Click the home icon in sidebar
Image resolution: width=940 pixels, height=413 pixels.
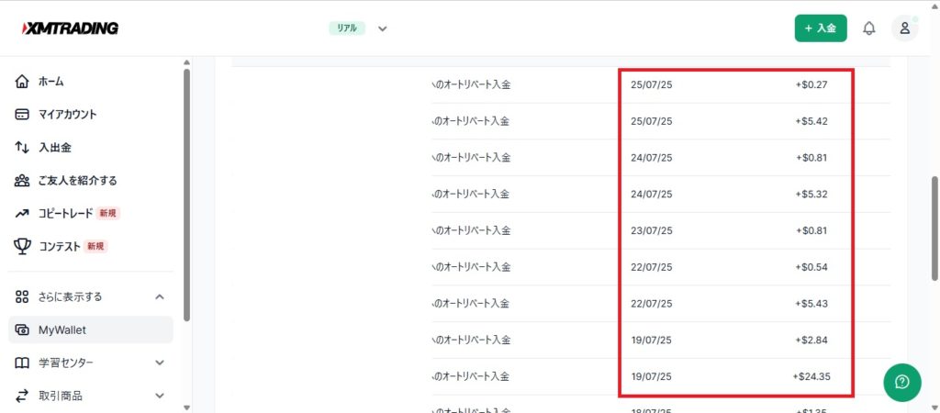tap(23, 82)
